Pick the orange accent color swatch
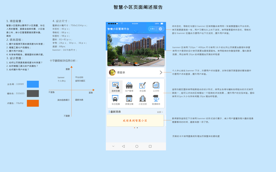The image size is (276, 172). point(33,103)
